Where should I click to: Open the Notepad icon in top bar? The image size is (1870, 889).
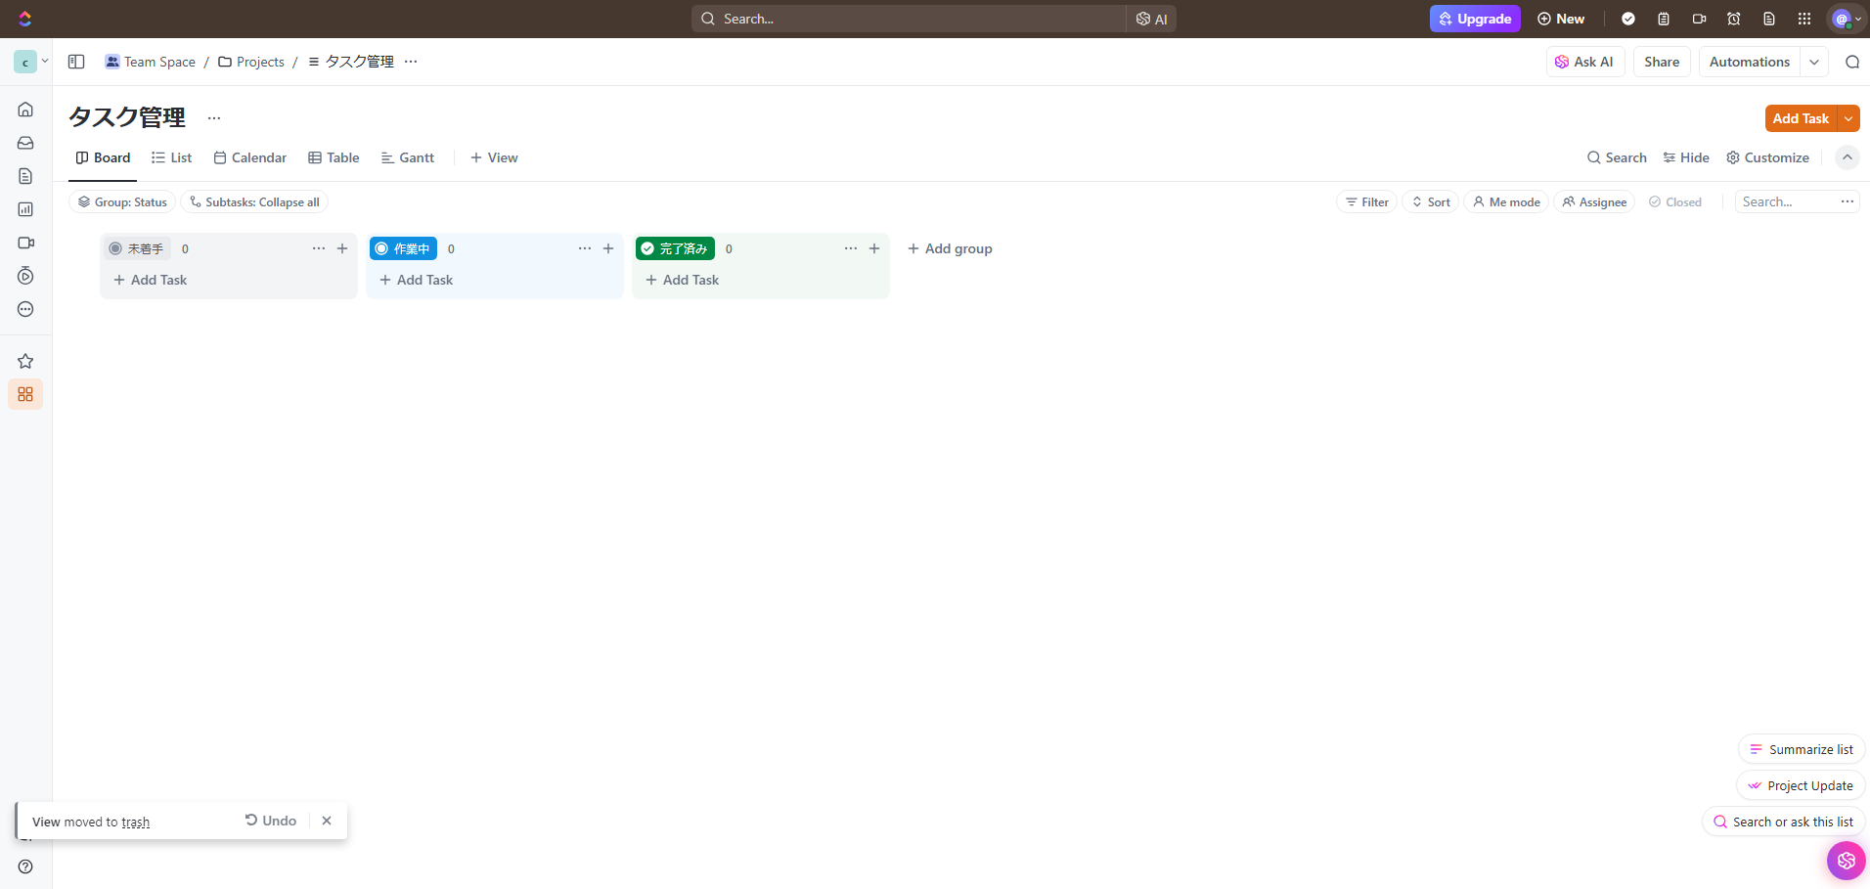point(1664,19)
